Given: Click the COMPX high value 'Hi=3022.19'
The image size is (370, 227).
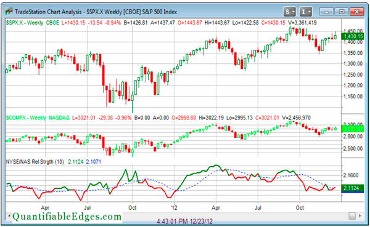Looking at the screenshot, I should click(211, 117).
